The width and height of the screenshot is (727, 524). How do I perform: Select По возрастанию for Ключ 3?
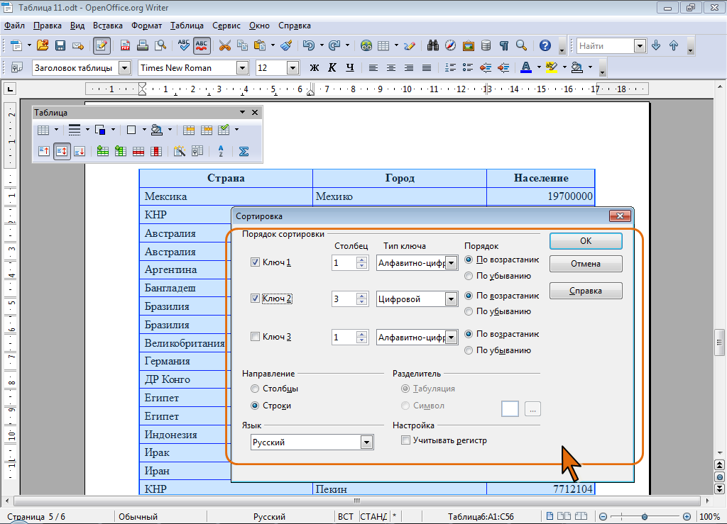[x=469, y=334]
